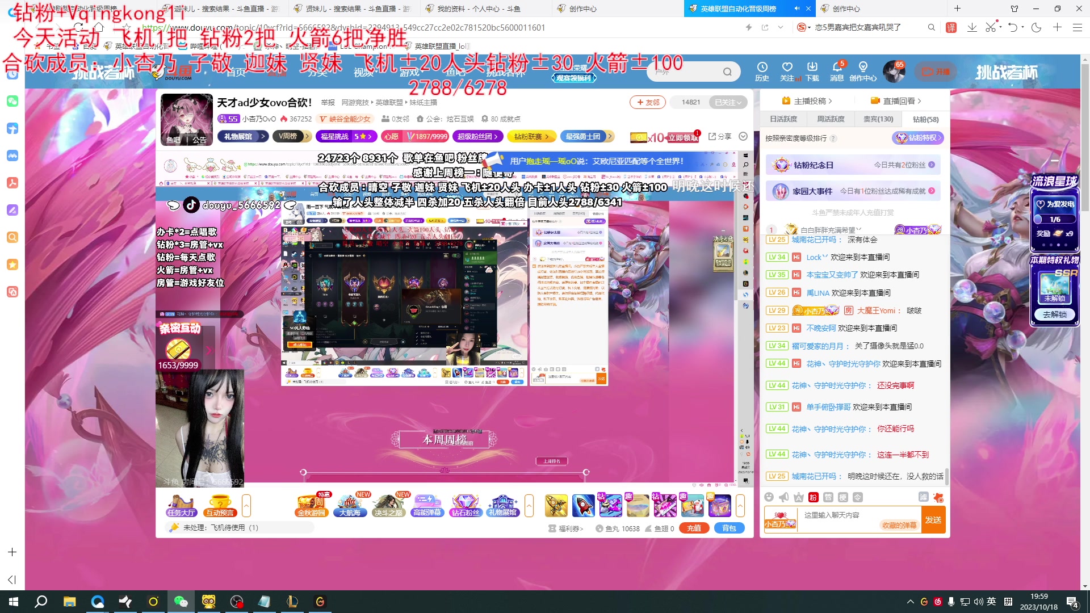Open the 礼物展馆 gift gallery icon
Screen dimensions: 1090x613
503,505
